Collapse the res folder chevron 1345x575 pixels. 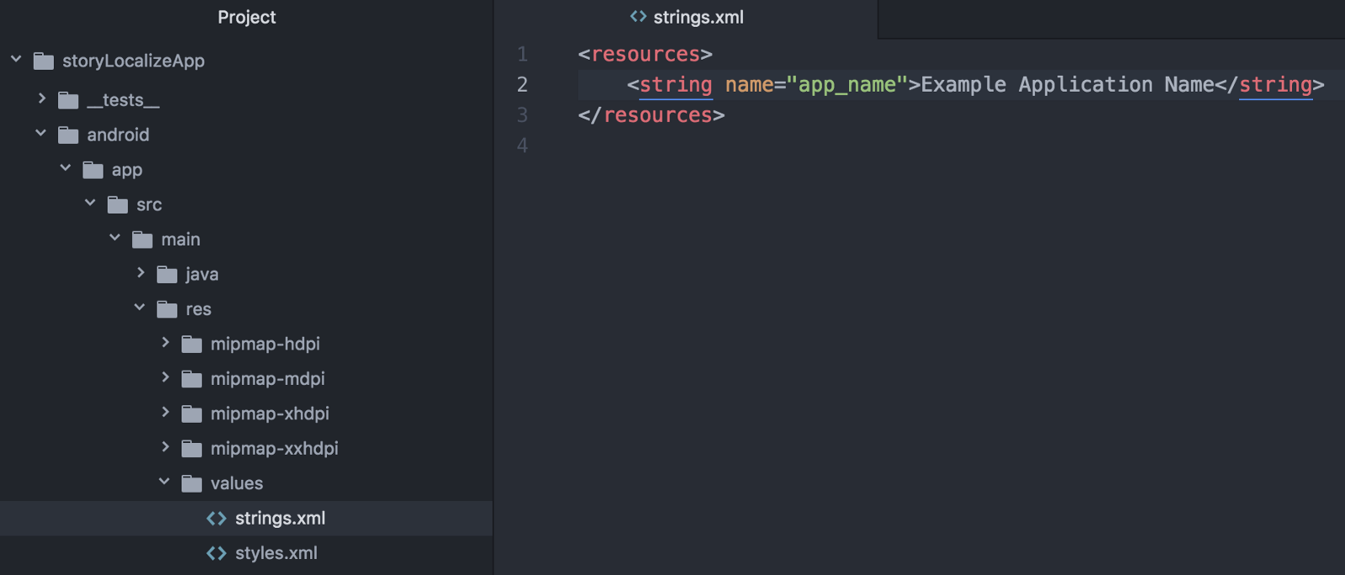click(x=140, y=308)
